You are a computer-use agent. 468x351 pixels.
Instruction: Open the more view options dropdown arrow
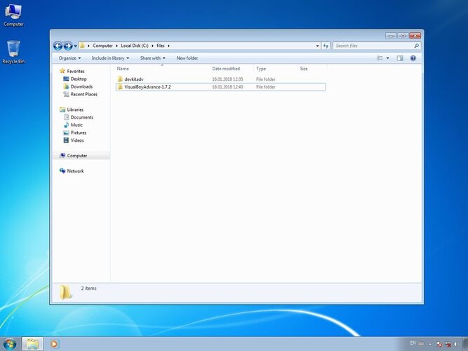(388, 58)
